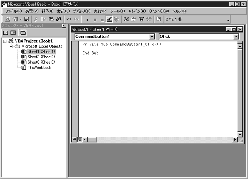Viewport: 248px width, 179px height.
Task: Click code window scroll left arrow
Action: 85,139
